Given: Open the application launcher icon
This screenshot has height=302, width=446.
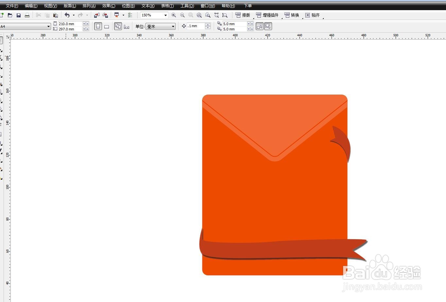Looking at the screenshot, I should (116, 15).
